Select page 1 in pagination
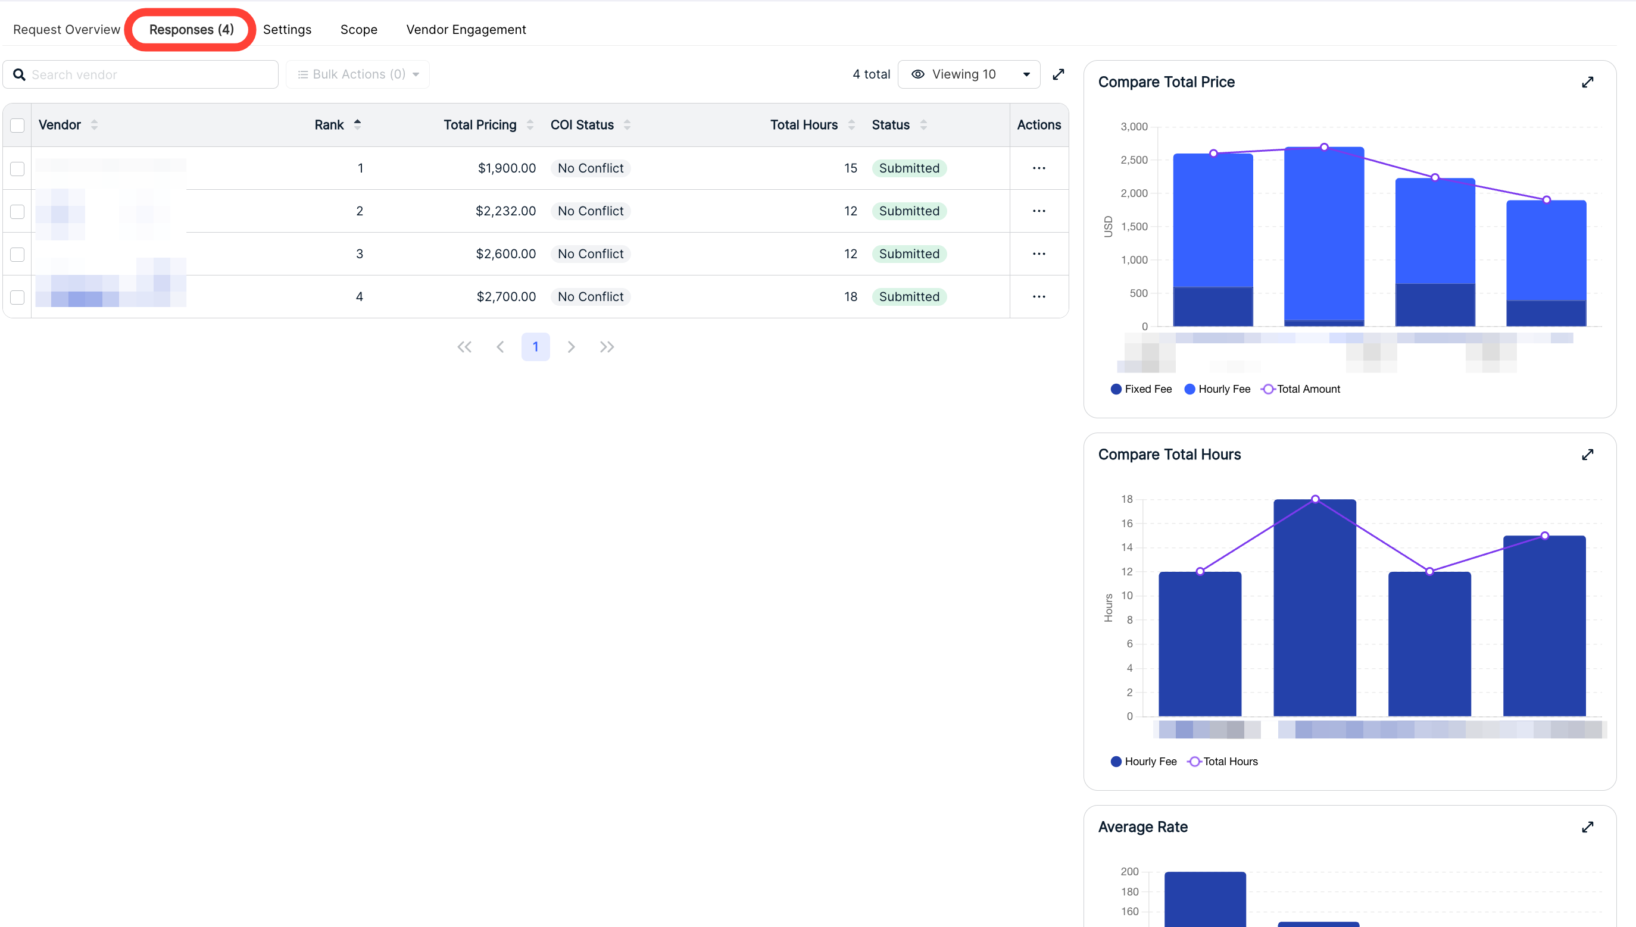This screenshot has height=927, width=1636. click(x=535, y=347)
